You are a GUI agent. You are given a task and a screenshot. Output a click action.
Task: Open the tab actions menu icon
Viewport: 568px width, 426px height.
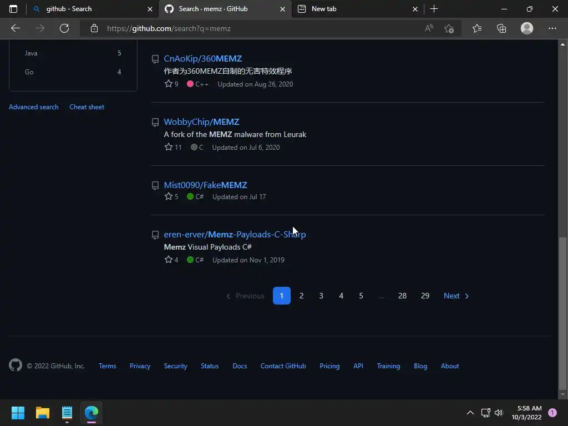13,9
